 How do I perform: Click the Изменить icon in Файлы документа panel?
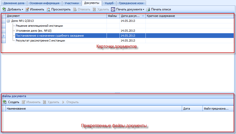pos(24,102)
